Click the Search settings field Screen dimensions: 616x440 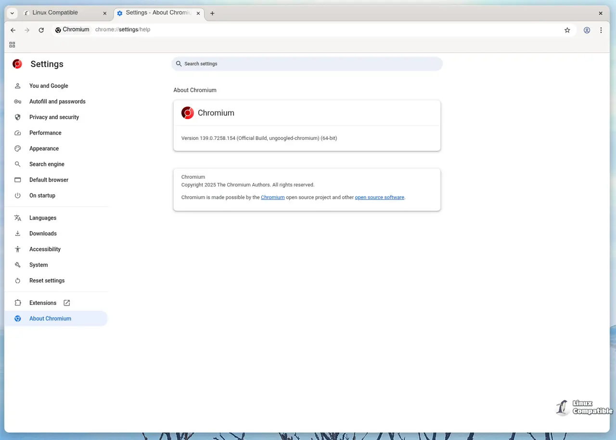coord(307,63)
